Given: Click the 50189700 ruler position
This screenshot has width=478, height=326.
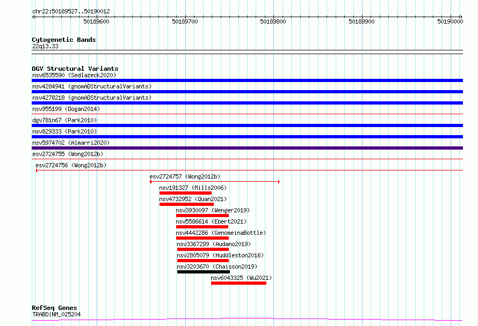Looking at the screenshot, I should click(x=185, y=21).
